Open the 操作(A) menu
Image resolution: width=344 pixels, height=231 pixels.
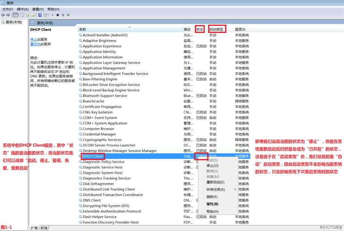pyautogui.click(x=23, y=9)
